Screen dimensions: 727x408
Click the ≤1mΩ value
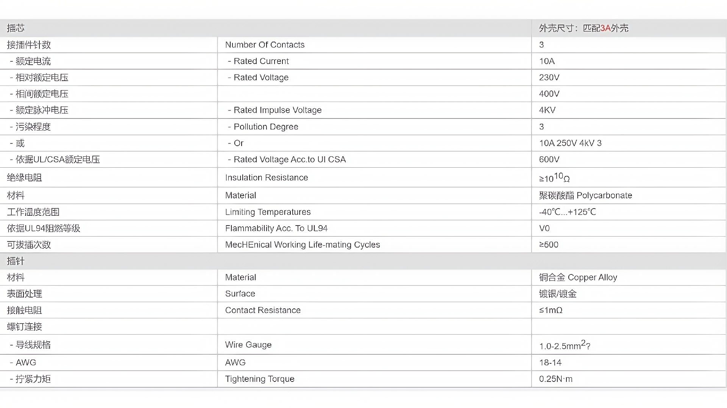(551, 310)
